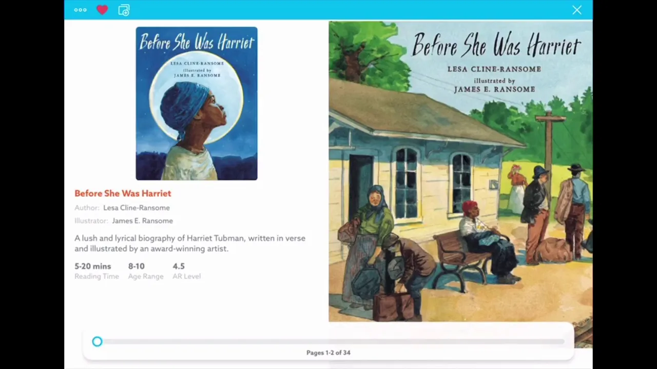Click the orange Before She Was Harriet title

click(x=123, y=193)
